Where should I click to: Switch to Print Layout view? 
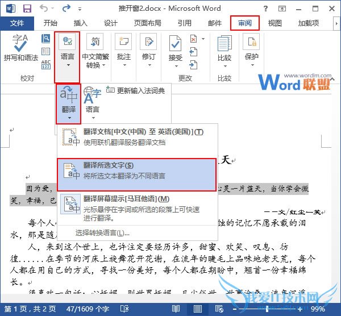click(197, 309)
